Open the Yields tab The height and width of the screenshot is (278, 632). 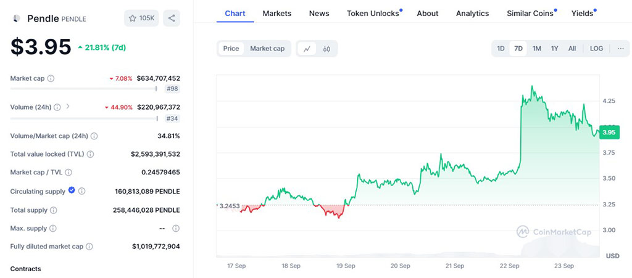tap(583, 14)
